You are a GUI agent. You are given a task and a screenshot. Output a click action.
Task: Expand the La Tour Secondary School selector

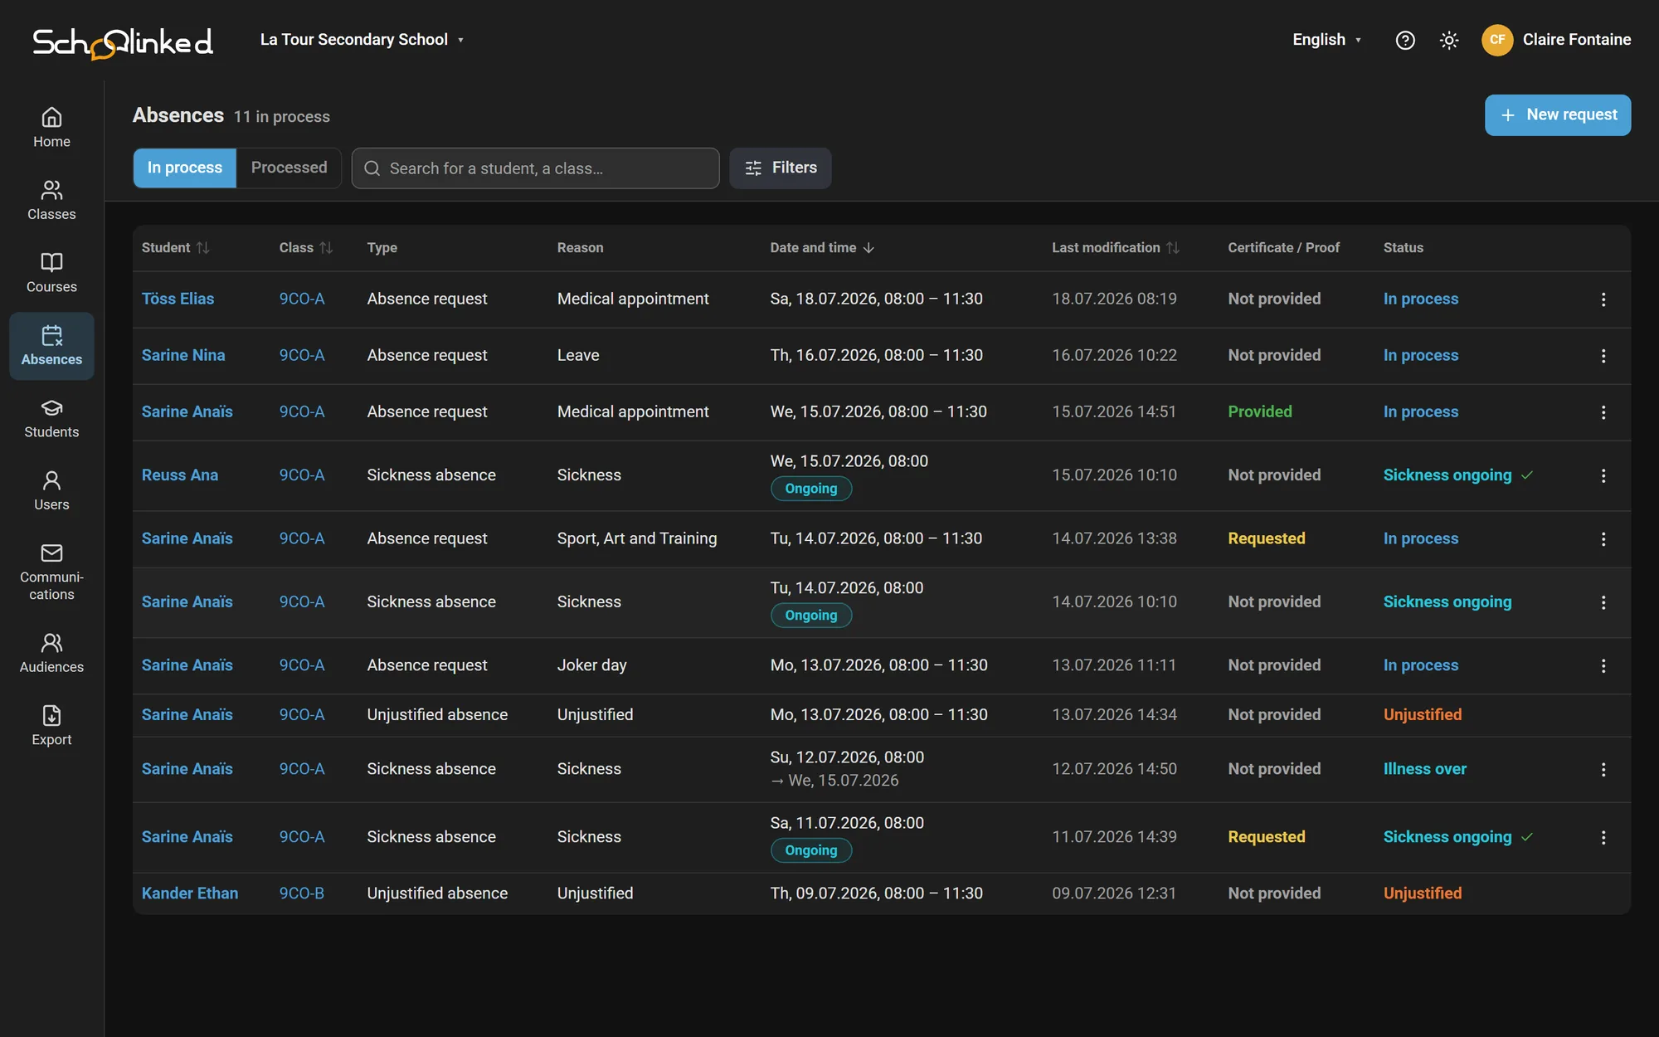(x=362, y=40)
